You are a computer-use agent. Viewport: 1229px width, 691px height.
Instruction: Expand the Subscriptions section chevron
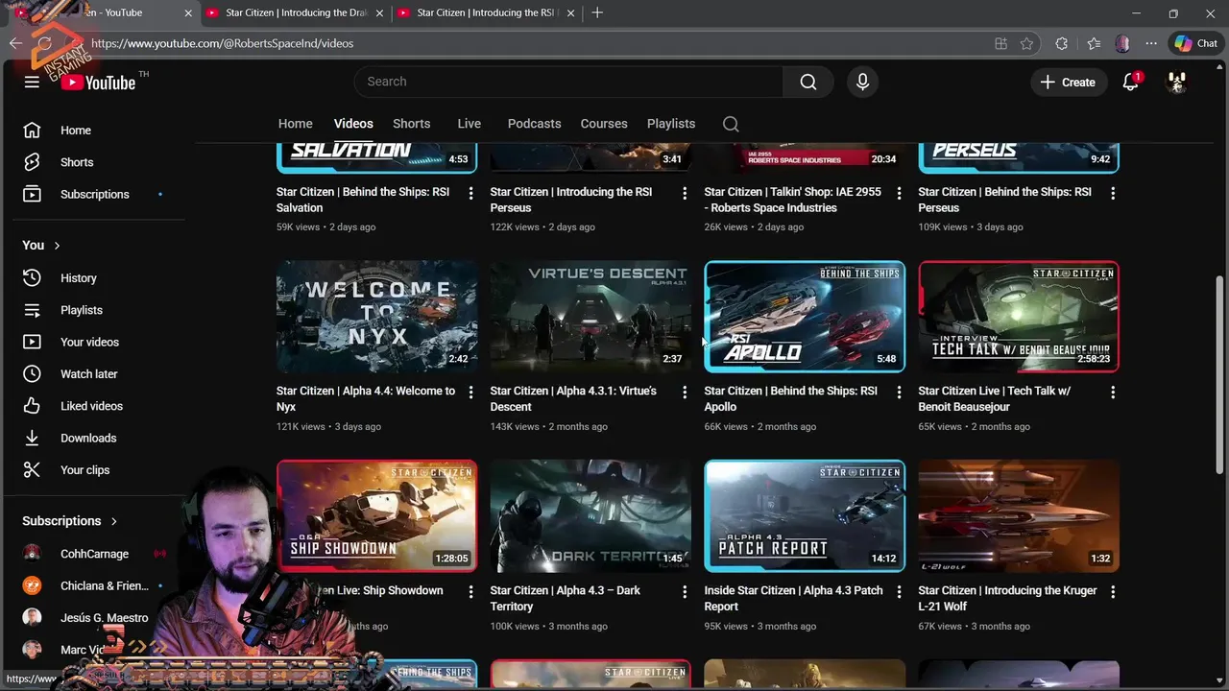click(113, 521)
